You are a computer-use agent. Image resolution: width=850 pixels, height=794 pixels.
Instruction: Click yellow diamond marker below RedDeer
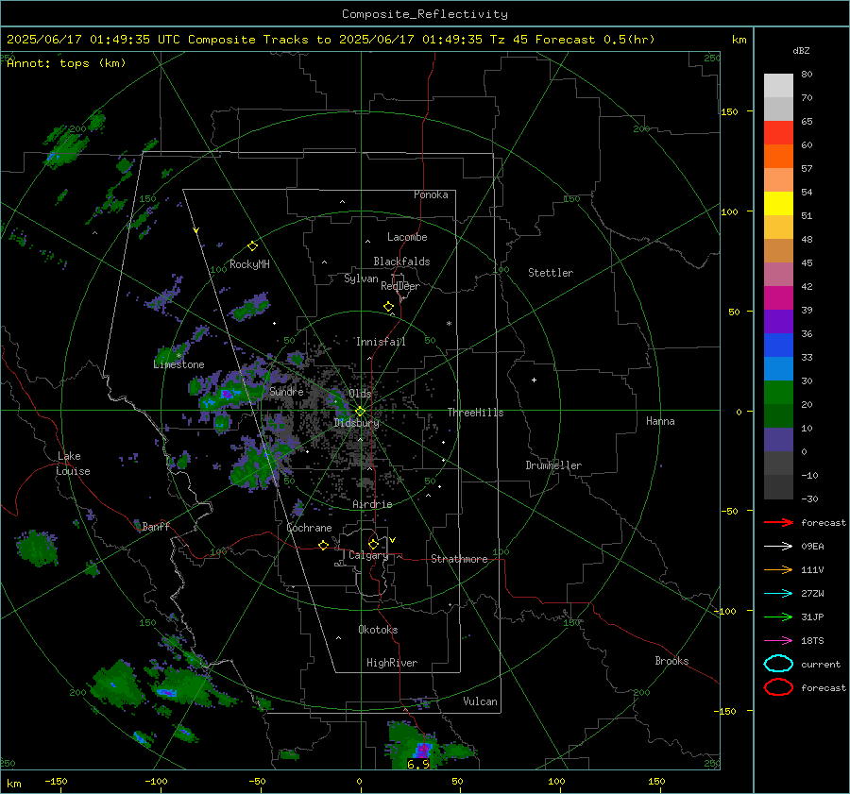click(388, 307)
